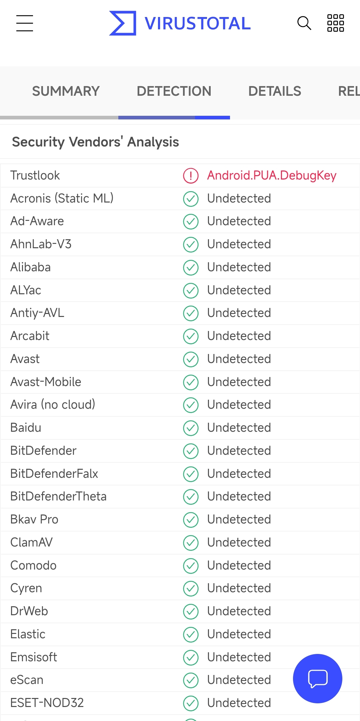Click the VIRUSTOTAL text in header

(x=197, y=23)
